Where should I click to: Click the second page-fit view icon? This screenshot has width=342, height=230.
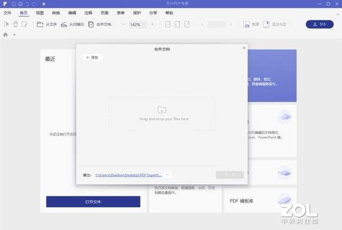177,24
